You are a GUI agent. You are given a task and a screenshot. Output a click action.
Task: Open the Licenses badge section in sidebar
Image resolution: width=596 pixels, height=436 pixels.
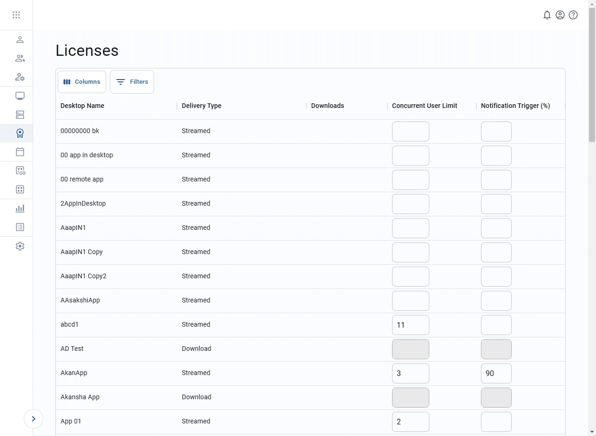20,133
